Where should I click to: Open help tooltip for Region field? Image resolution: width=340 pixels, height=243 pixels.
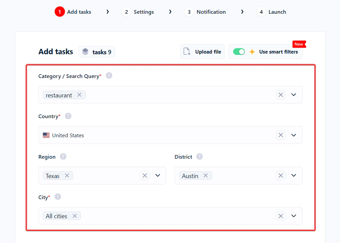click(63, 157)
